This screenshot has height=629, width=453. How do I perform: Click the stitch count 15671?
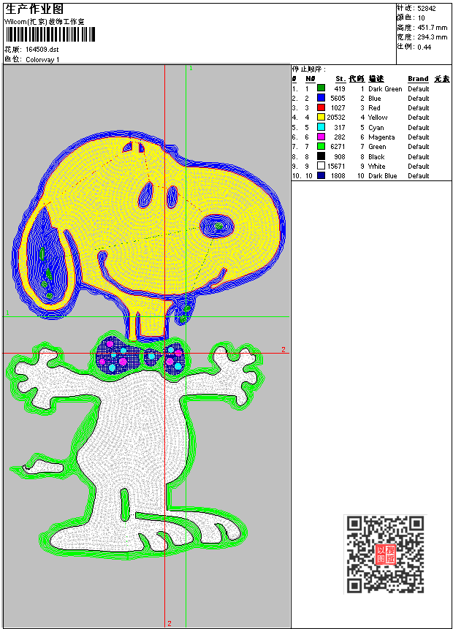tap(336, 167)
